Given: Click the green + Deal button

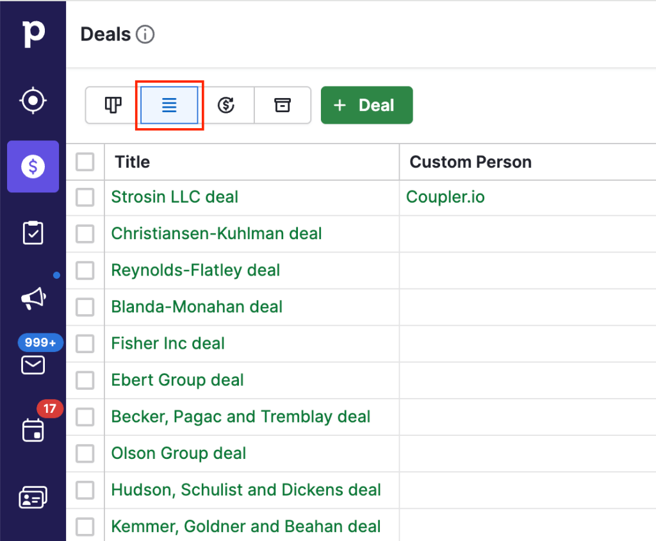Looking at the screenshot, I should pos(367,105).
